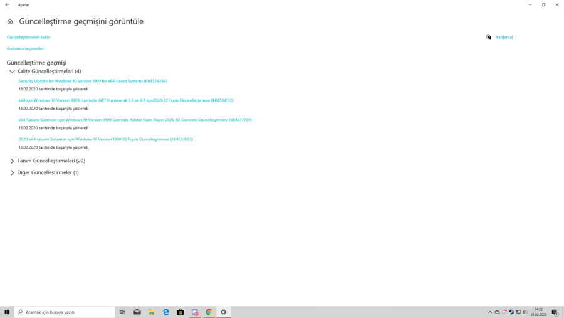Click the MSI tray icon with red dot
The image size is (564, 318).
pyautogui.click(x=504, y=312)
